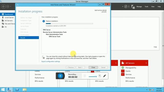164x92 pixels.
Task: Click DNS Server in the installation list
Action: (47, 30)
